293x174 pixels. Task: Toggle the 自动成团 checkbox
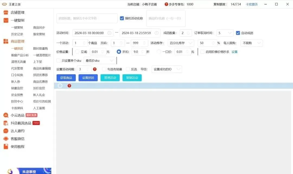coord(238,33)
